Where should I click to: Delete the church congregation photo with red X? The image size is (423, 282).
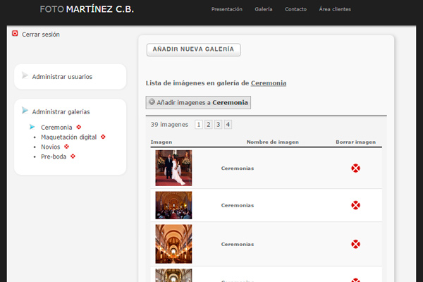(355, 205)
